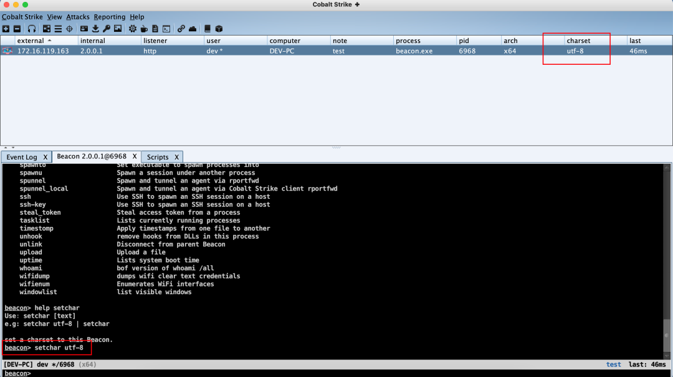
Task: Click the session icon beside 172.16.119.163
Action: point(7,50)
